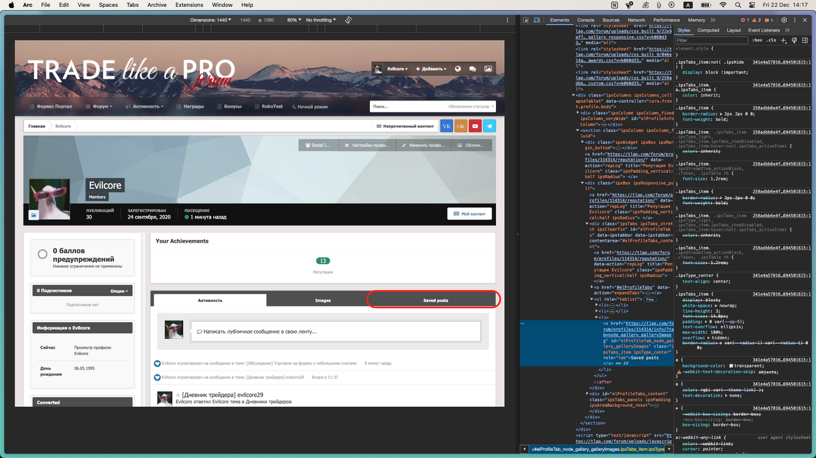Open the Computed styles tab
Image resolution: width=816 pixels, height=458 pixels.
[x=708, y=30]
